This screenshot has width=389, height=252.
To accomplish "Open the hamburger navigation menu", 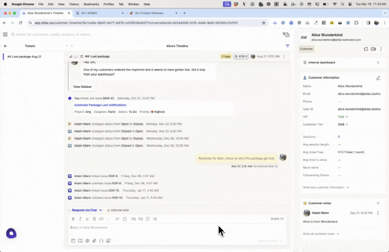I will pyautogui.click(x=5, y=35).
